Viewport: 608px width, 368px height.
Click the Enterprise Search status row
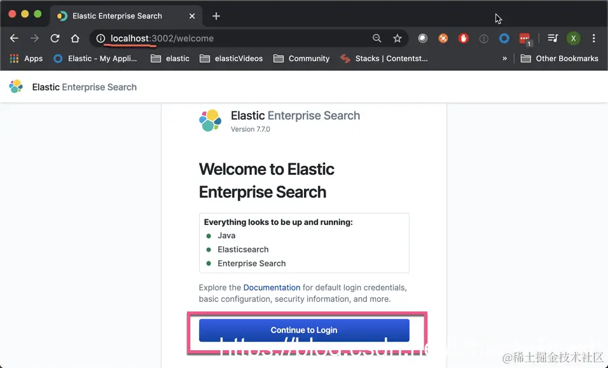tap(246, 263)
